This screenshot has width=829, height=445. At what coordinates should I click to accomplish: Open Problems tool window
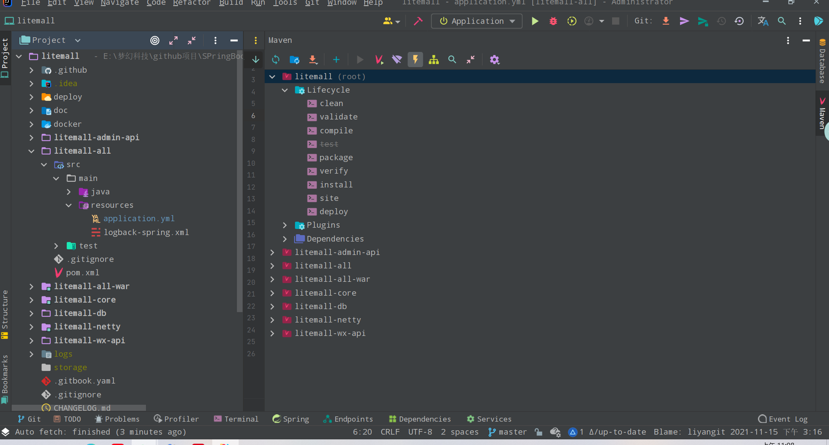tap(117, 419)
